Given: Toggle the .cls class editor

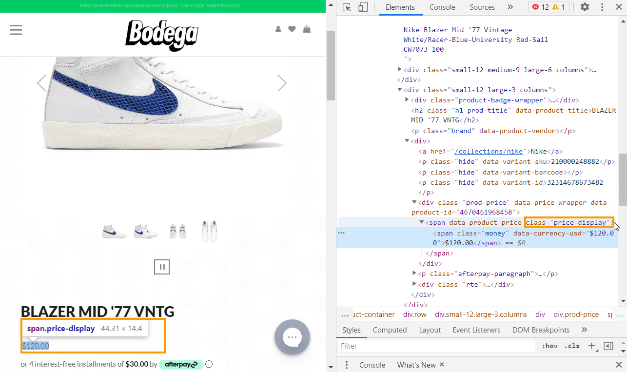Looking at the screenshot, I should 572,346.
